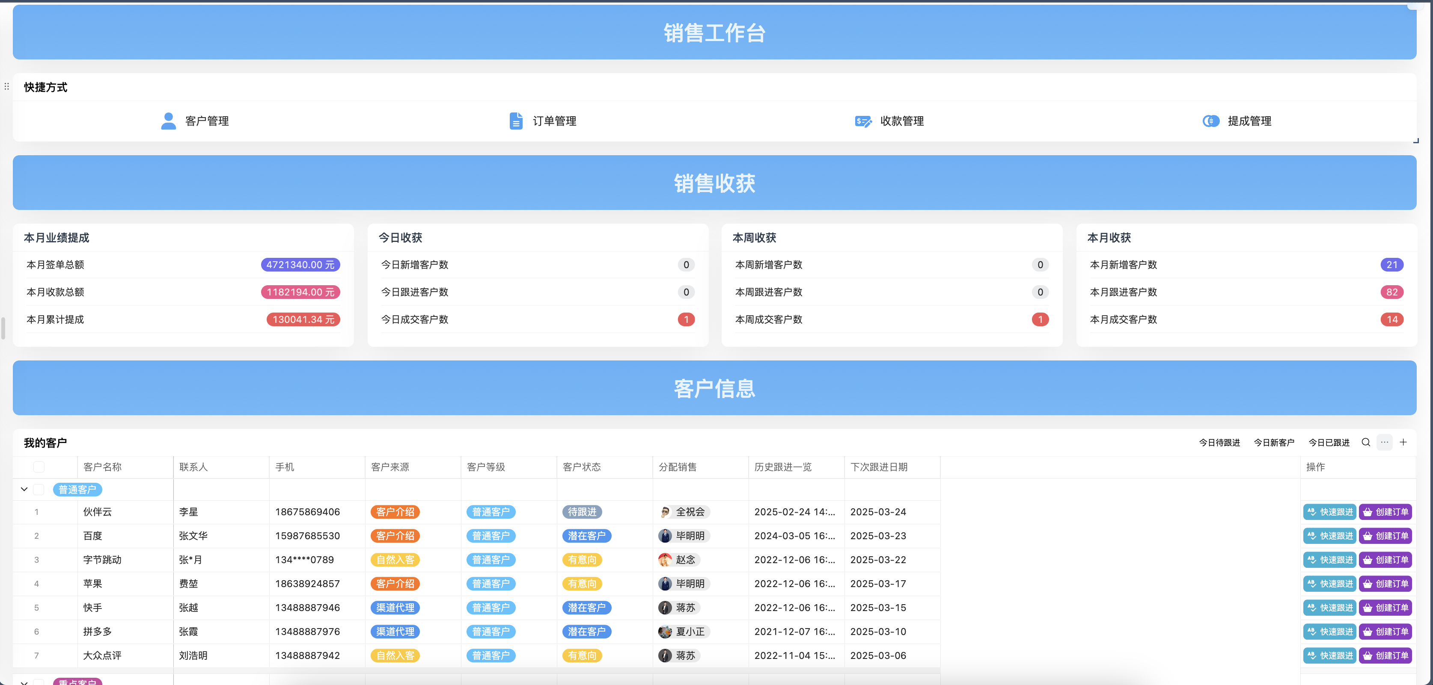
Task: Click the plus icon to add a customer
Action: click(1404, 442)
